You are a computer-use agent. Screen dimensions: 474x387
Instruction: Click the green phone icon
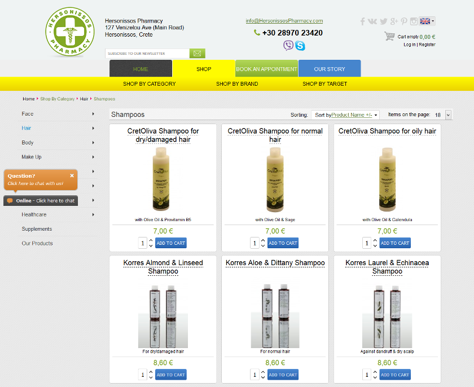[x=257, y=33]
